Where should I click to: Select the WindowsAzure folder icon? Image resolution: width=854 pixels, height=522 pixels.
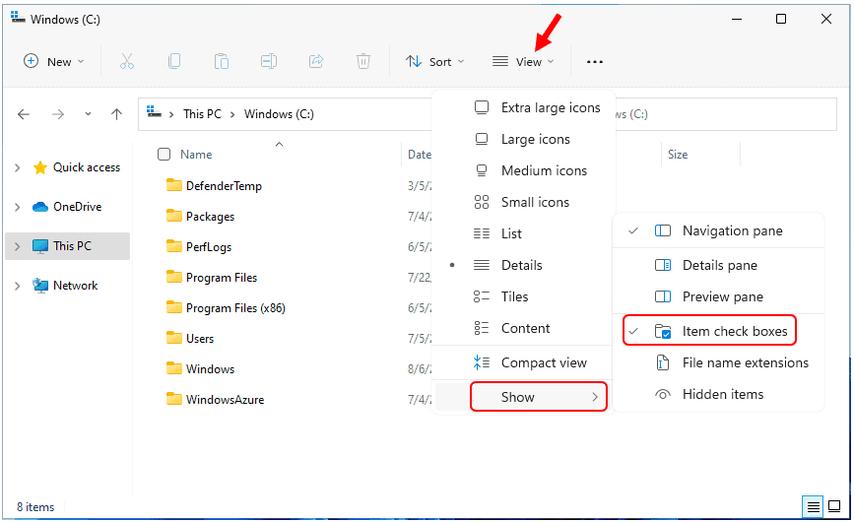coord(174,399)
